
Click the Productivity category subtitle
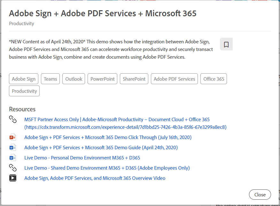coord(21,24)
